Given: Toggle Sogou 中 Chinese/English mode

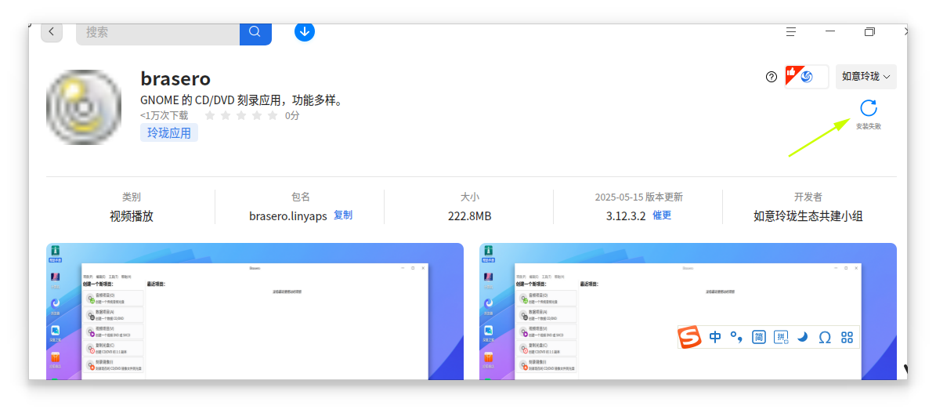Looking at the screenshot, I should pyautogui.click(x=715, y=338).
